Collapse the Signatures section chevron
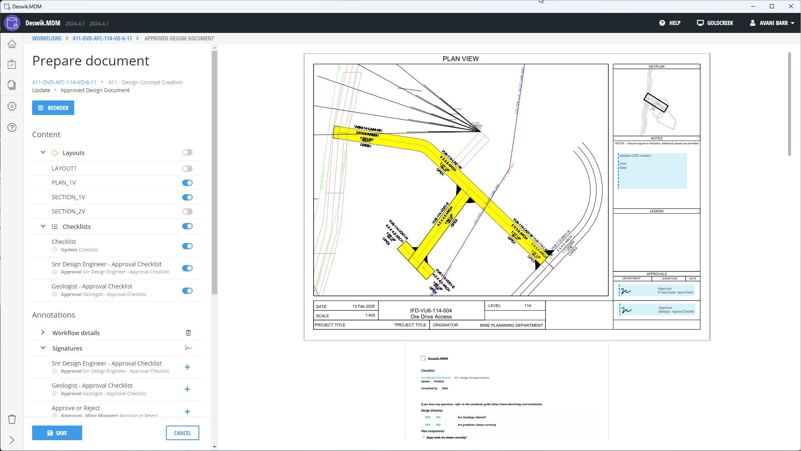Image resolution: width=801 pixels, height=451 pixels. (x=43, y=348)
